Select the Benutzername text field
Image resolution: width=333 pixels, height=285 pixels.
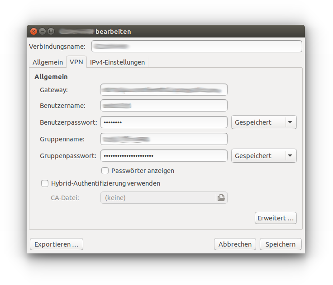pyautogui.click(x=164, y=106)
